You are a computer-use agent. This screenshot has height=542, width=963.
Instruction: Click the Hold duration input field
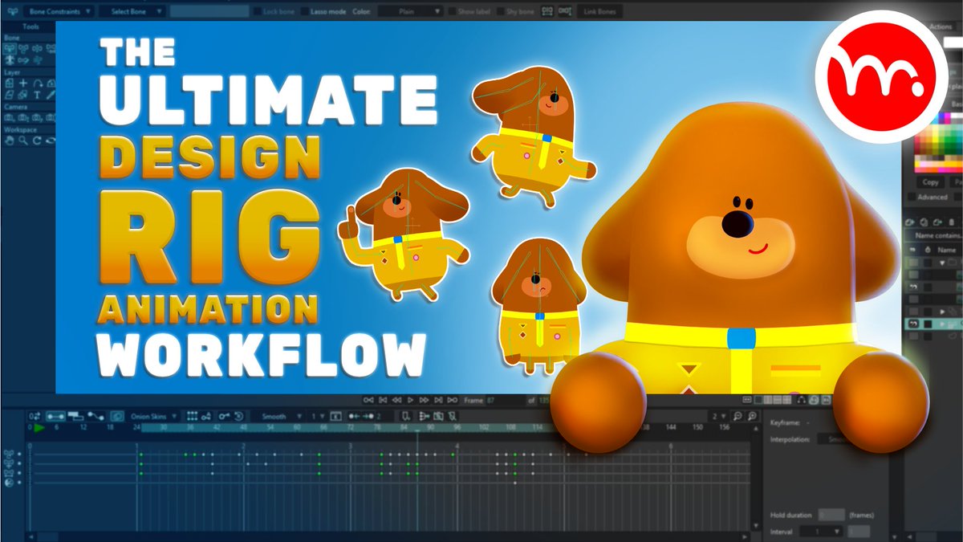(x=831, y=515)
